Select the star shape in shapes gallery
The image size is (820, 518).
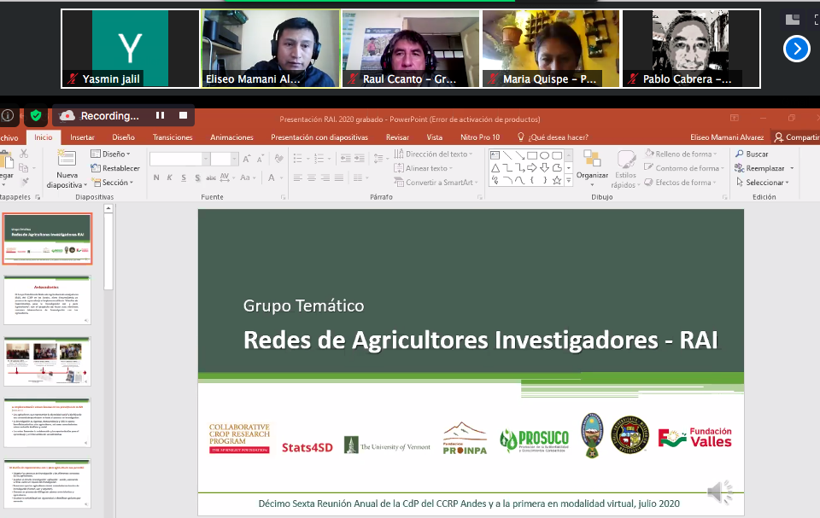pyautogui.click(x=557, y=180)
